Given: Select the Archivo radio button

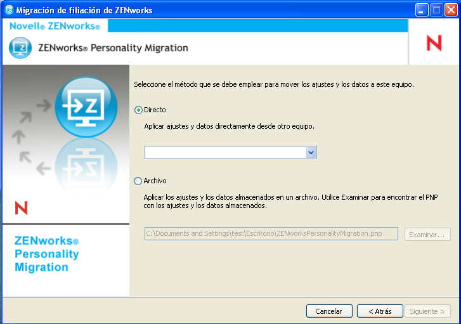Looking at the screenshot, I should coord(138,181).
